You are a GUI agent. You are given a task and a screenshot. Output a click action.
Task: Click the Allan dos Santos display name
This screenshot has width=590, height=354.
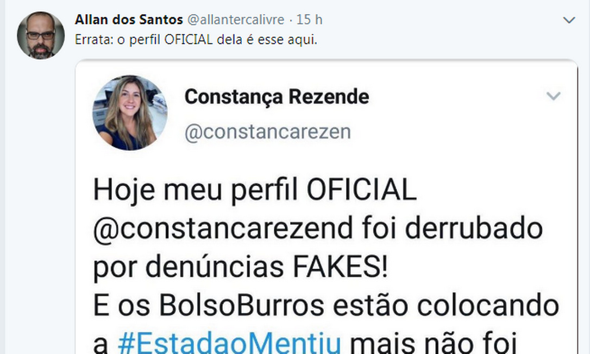tap(129, 20)
